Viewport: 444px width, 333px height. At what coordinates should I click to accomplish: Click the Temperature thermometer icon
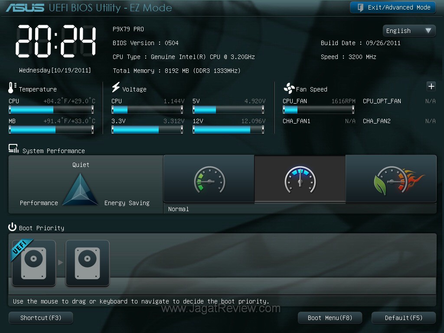point(11,89)
